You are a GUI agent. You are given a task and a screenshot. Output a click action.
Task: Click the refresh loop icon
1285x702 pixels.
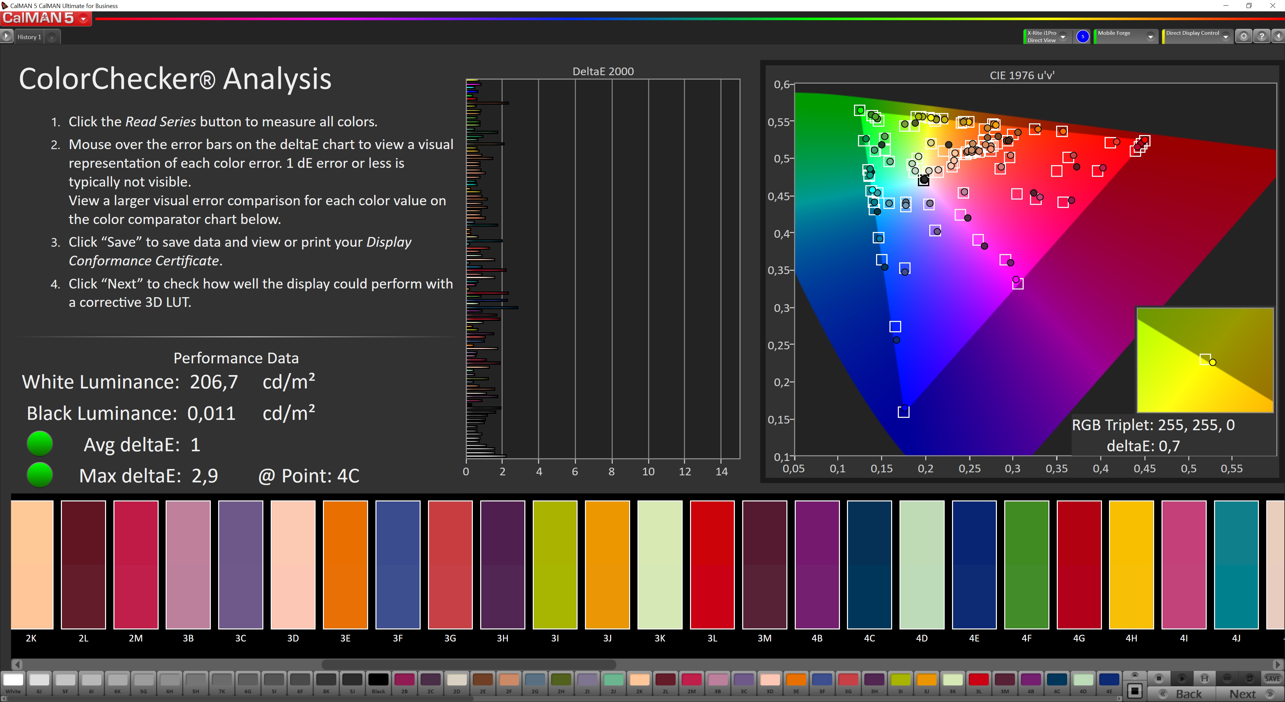(1250, 678)
